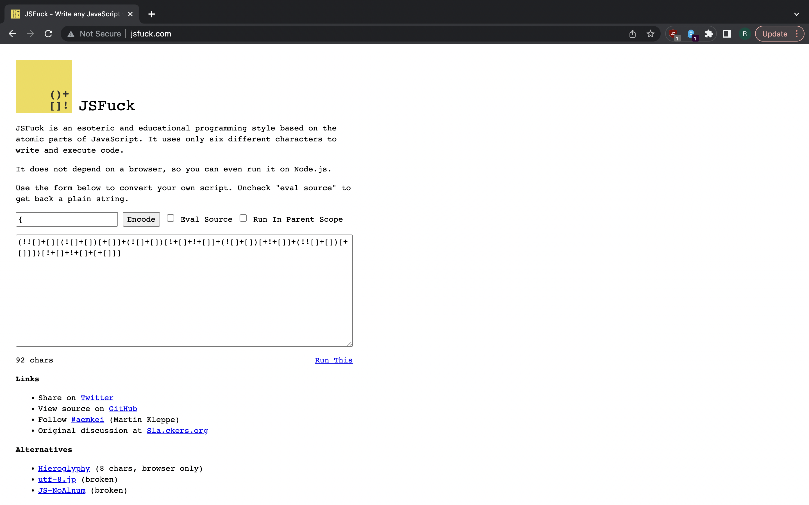Enable the Eval Source checkbox
809x505 pixels.
tap(171, 218)
